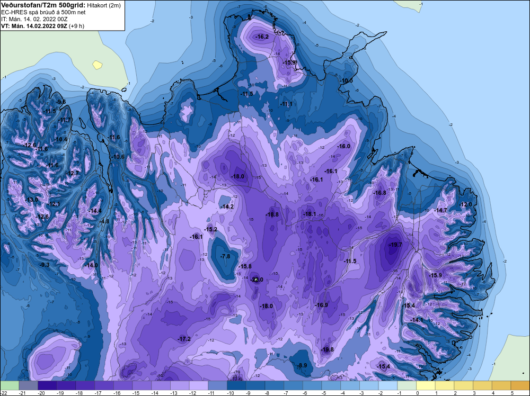The height and width of the screenshot is (396, 530).
Task: Click the pale green-gray legend swatch above -1
Action: [407, 385]
